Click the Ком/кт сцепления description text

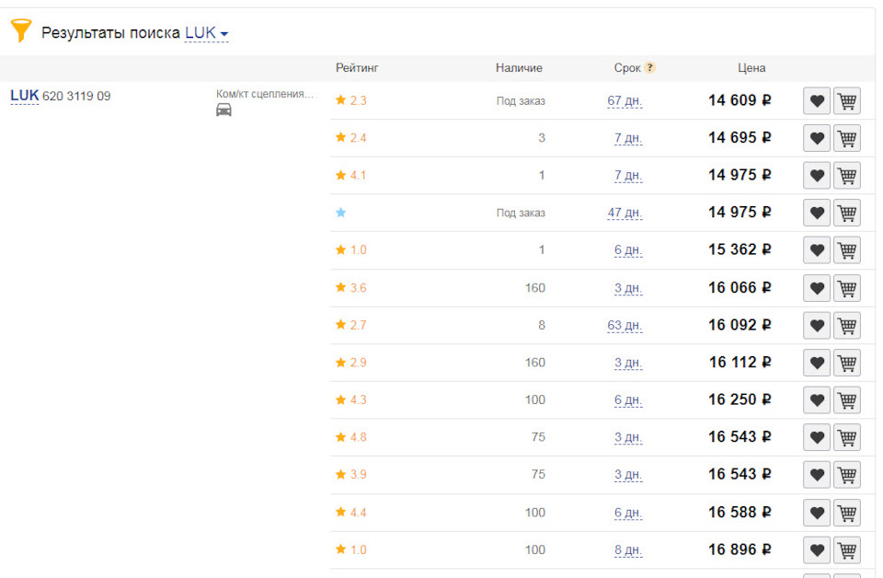point(265,94)
